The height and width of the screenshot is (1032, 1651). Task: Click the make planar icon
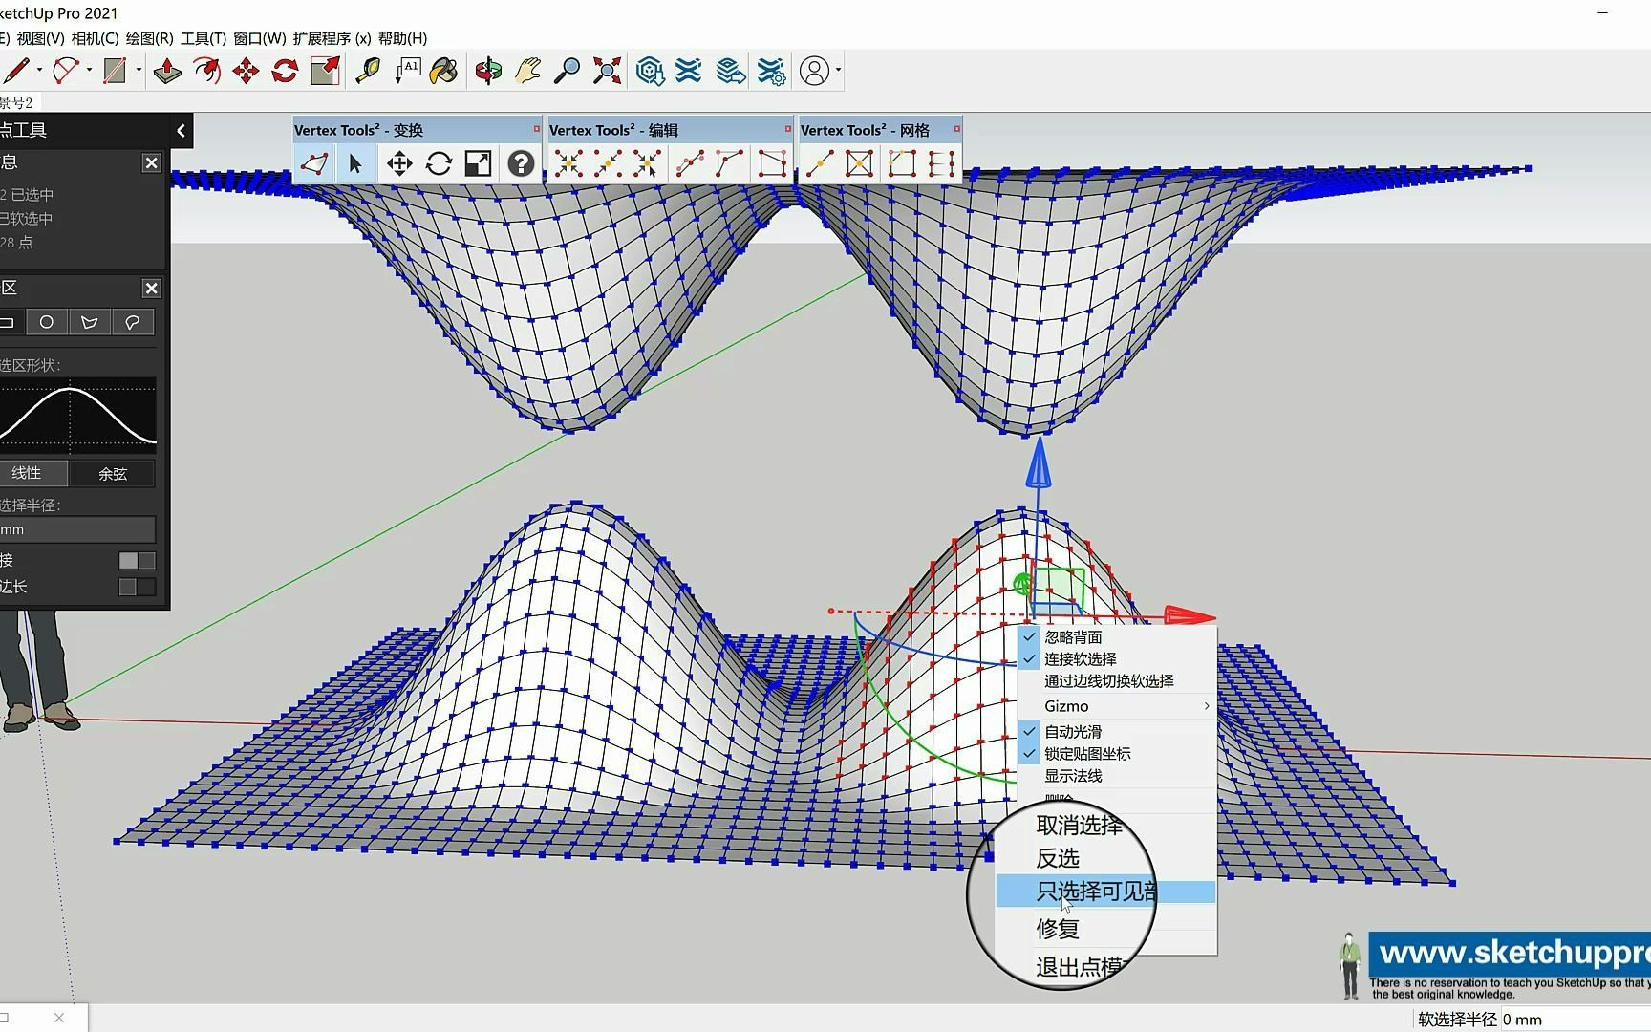click(x=771, y=163)
